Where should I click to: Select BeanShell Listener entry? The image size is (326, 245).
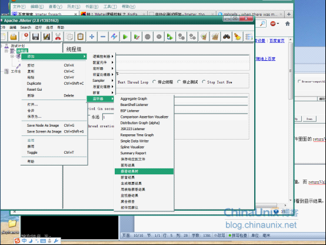[144, 105]
